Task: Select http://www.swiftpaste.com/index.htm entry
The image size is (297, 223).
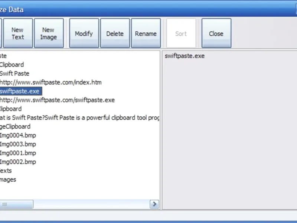Action: (x=50, y=82)
